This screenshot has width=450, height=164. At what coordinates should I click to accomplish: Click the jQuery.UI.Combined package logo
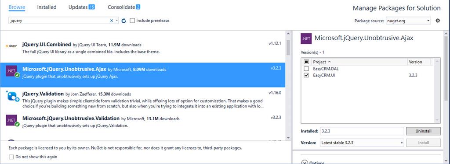(x=11, y=46)
